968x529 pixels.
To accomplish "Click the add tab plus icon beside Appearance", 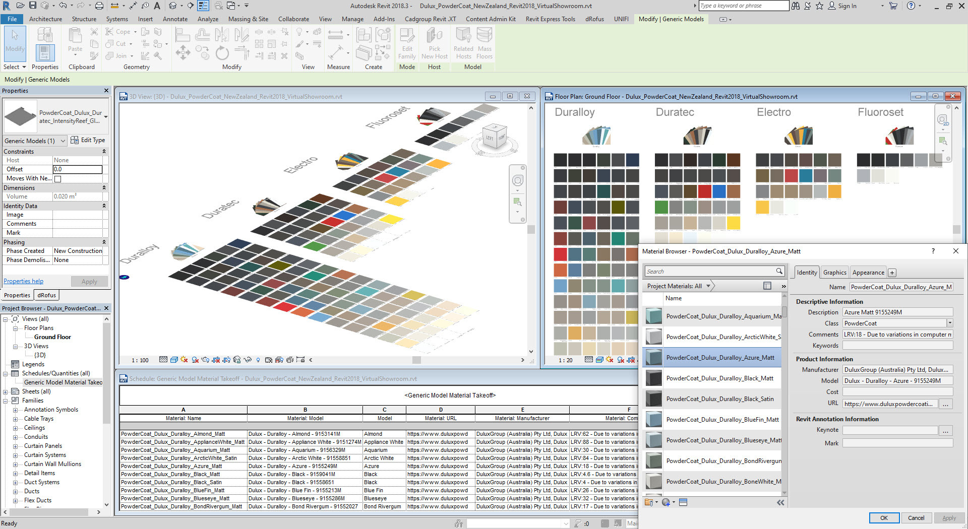I will [x=892, y=273].
